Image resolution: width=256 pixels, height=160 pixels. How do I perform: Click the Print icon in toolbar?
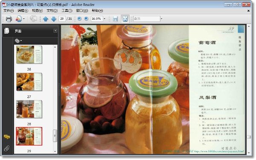pos(9,19)
